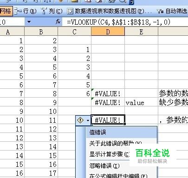Click the fx insert function icon
Viewport: 188px width, 178px height.
[58, 22]
